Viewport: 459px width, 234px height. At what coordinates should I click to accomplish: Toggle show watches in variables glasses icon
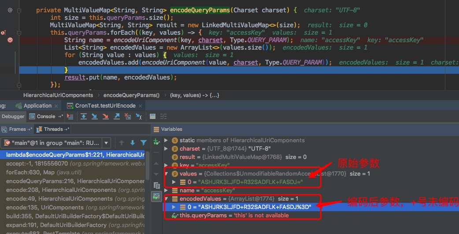click(x=156, y=196)
